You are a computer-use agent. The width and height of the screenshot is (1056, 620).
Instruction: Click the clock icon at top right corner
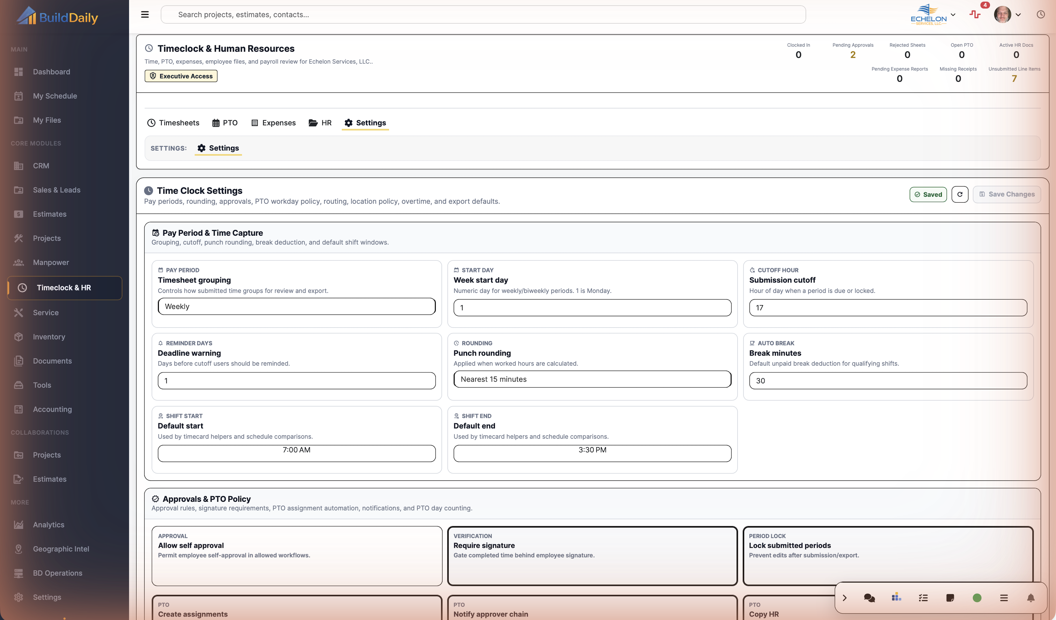click(1041, 15)
